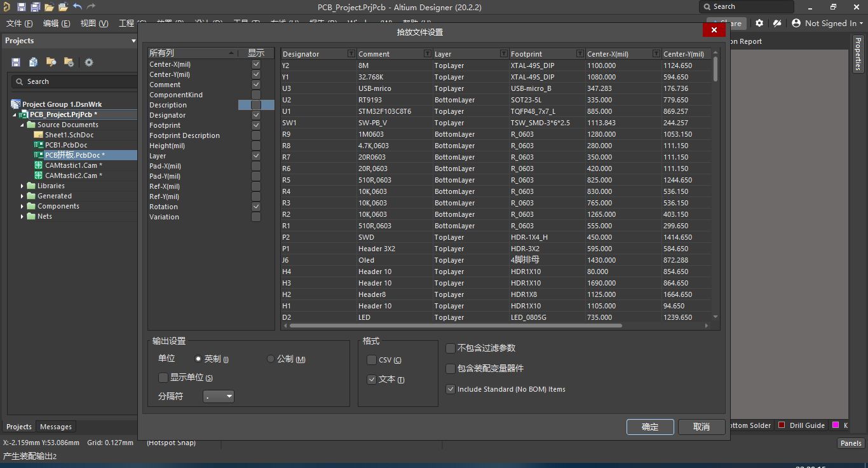Screen dimensions: 868x468
Task: Click the copy documents icon in Projects panel
Action: (33, 62)
